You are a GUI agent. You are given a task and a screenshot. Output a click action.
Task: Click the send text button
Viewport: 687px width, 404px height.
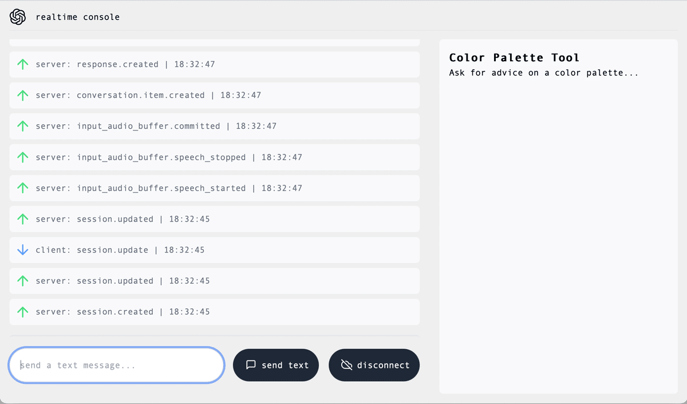pyautogui.click(x=276, y=365)
